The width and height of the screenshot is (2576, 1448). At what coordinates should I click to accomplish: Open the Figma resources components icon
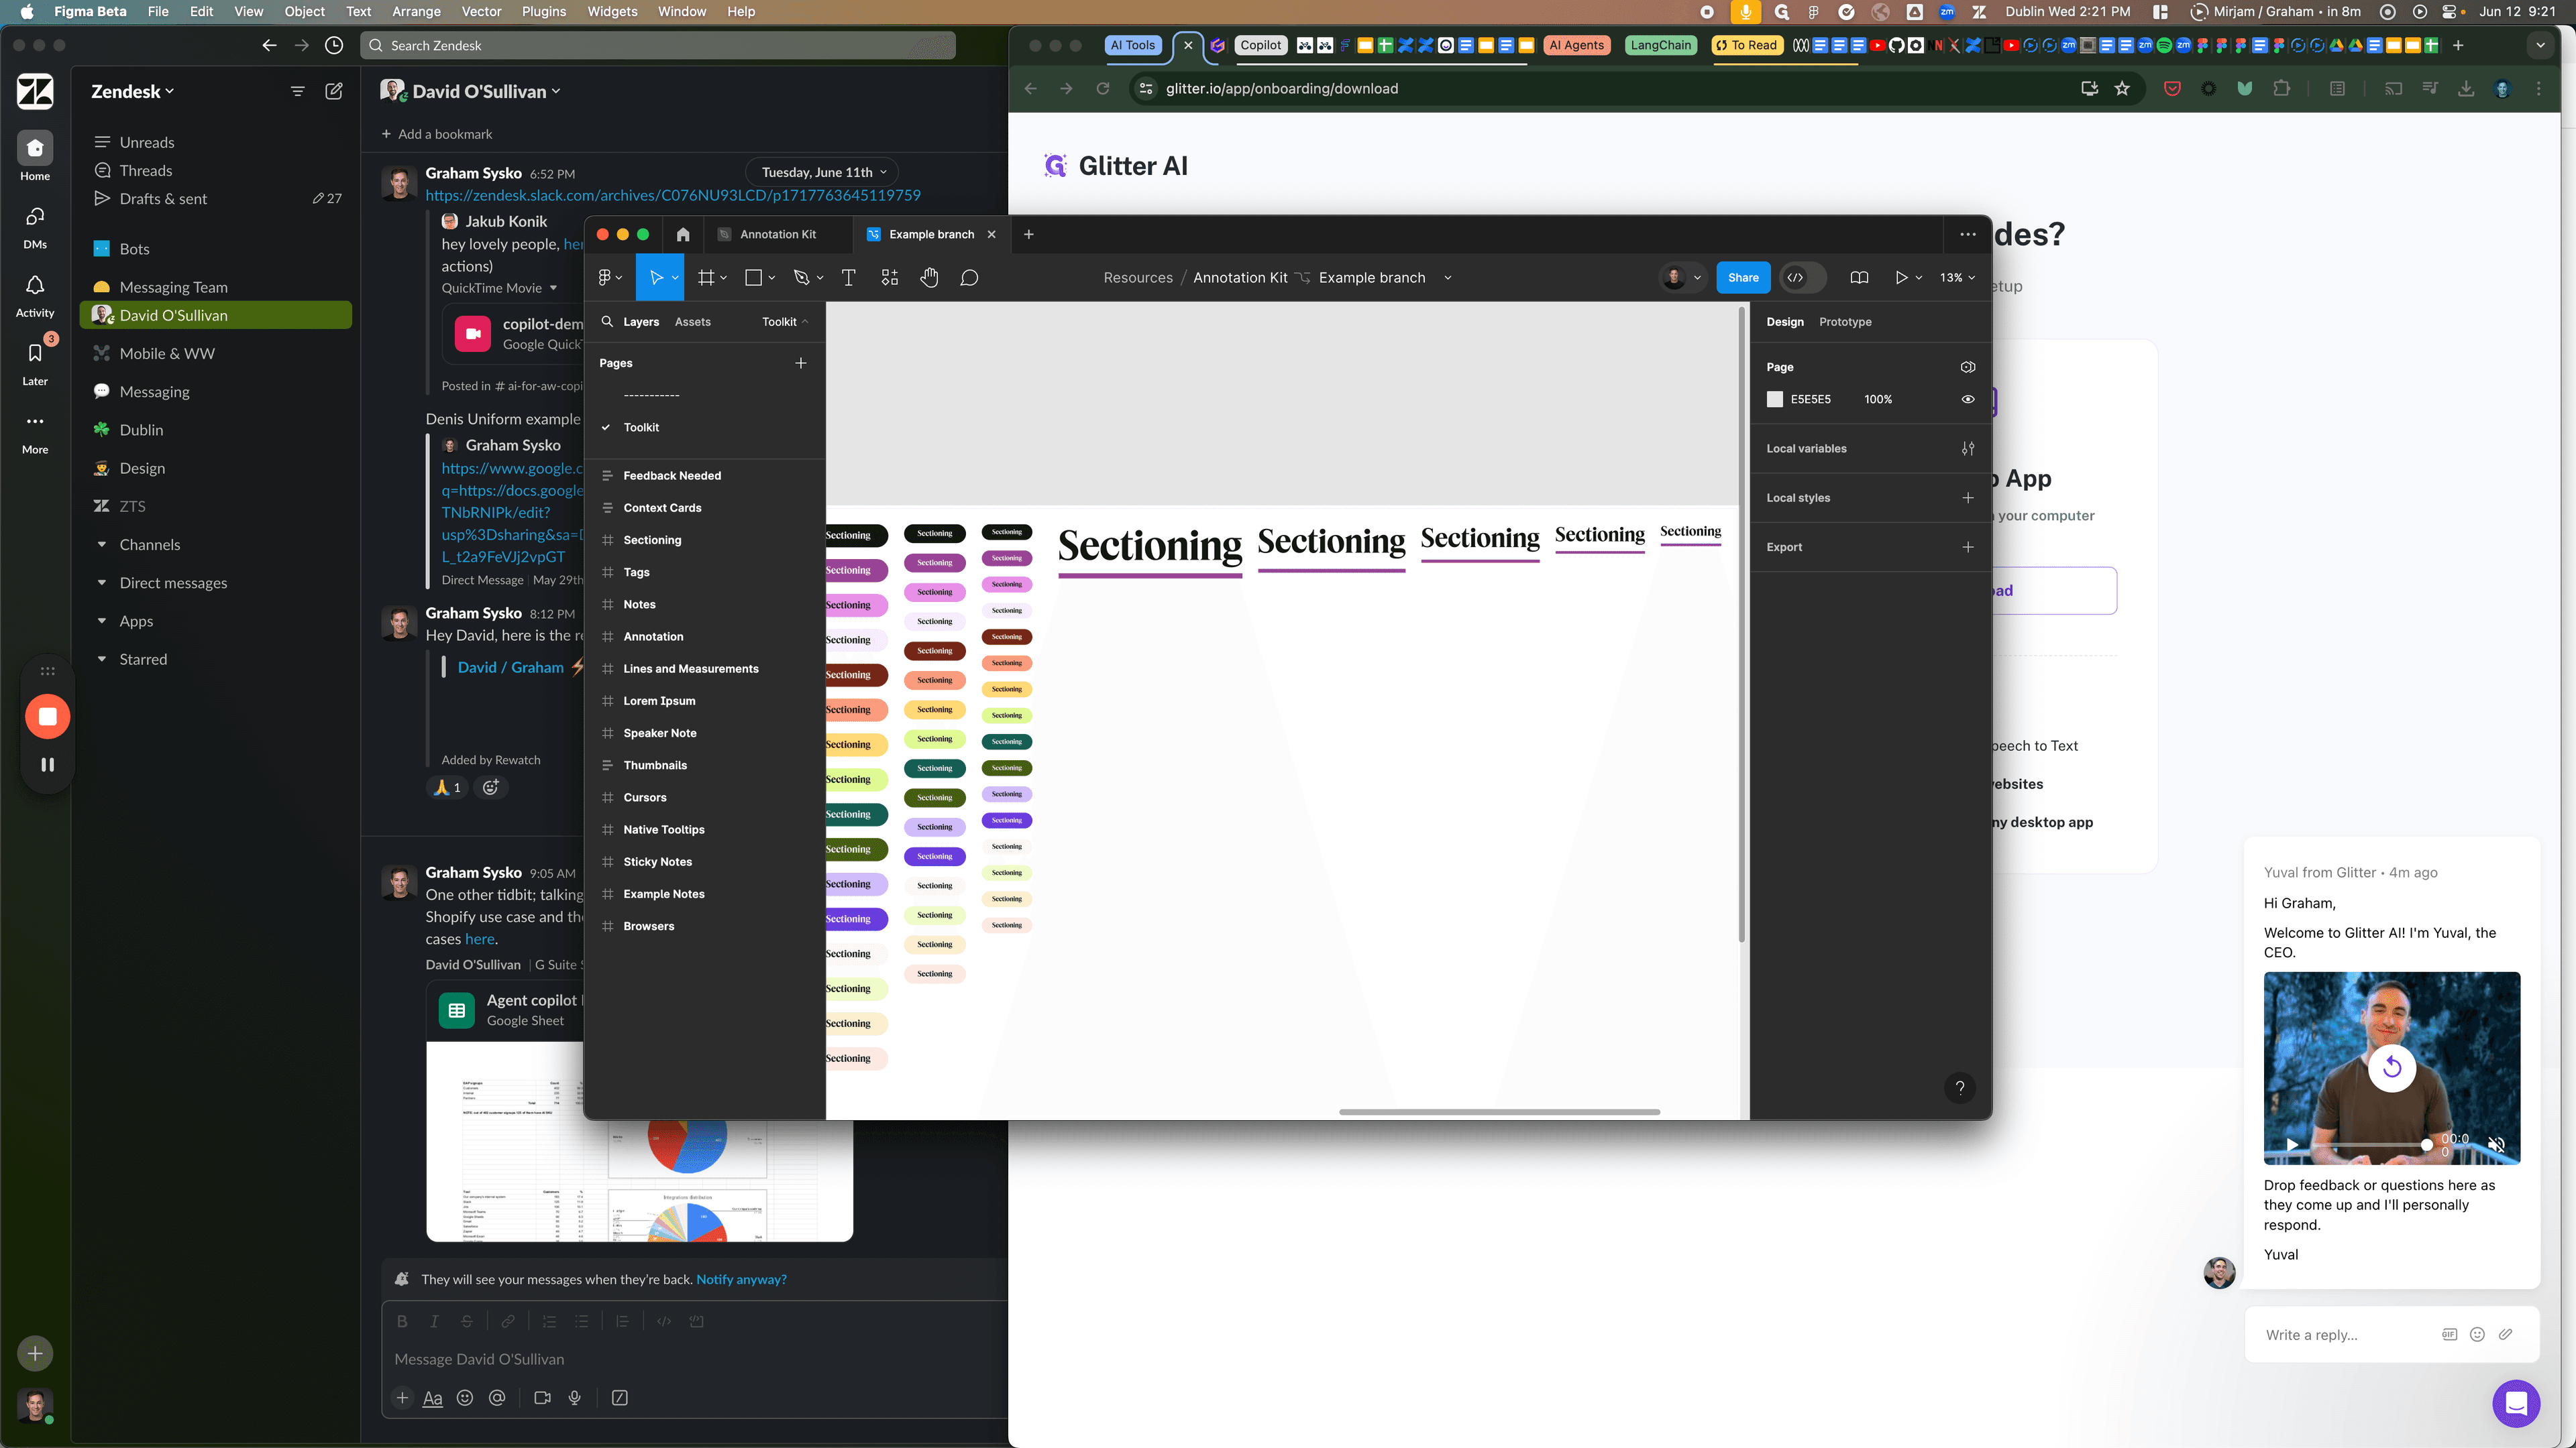pos(889,278)
